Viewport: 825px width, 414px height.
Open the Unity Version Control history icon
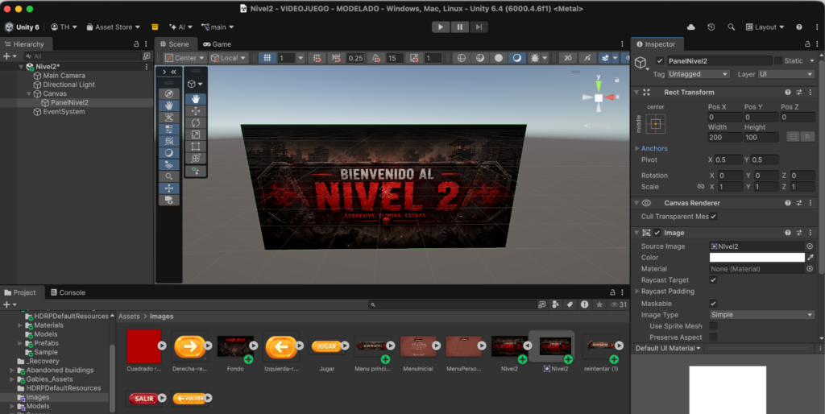coord(711,27)
